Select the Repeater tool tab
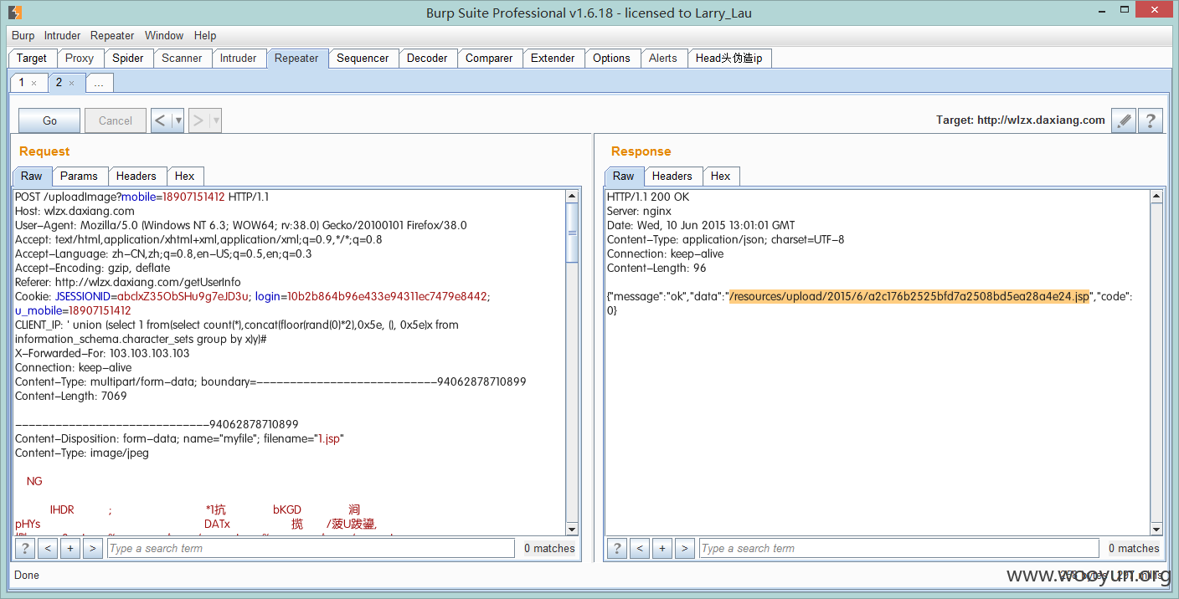This screenshot has height=599, width=1179. pos(296,58)
